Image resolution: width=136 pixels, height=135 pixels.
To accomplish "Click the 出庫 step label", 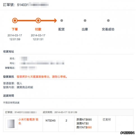I will [x=85, y=29].
